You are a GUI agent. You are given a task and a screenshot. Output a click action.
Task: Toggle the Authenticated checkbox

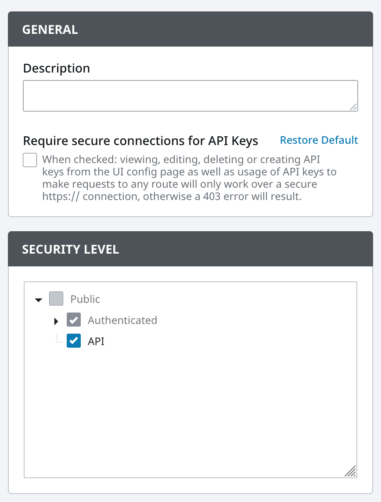click(74, 320)
